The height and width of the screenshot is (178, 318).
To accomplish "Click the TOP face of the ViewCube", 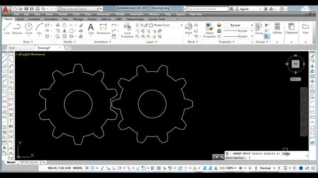I will (x=296, y=64).
